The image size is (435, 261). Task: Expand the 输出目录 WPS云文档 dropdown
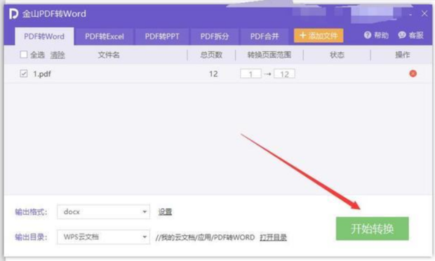click(103, 237)
